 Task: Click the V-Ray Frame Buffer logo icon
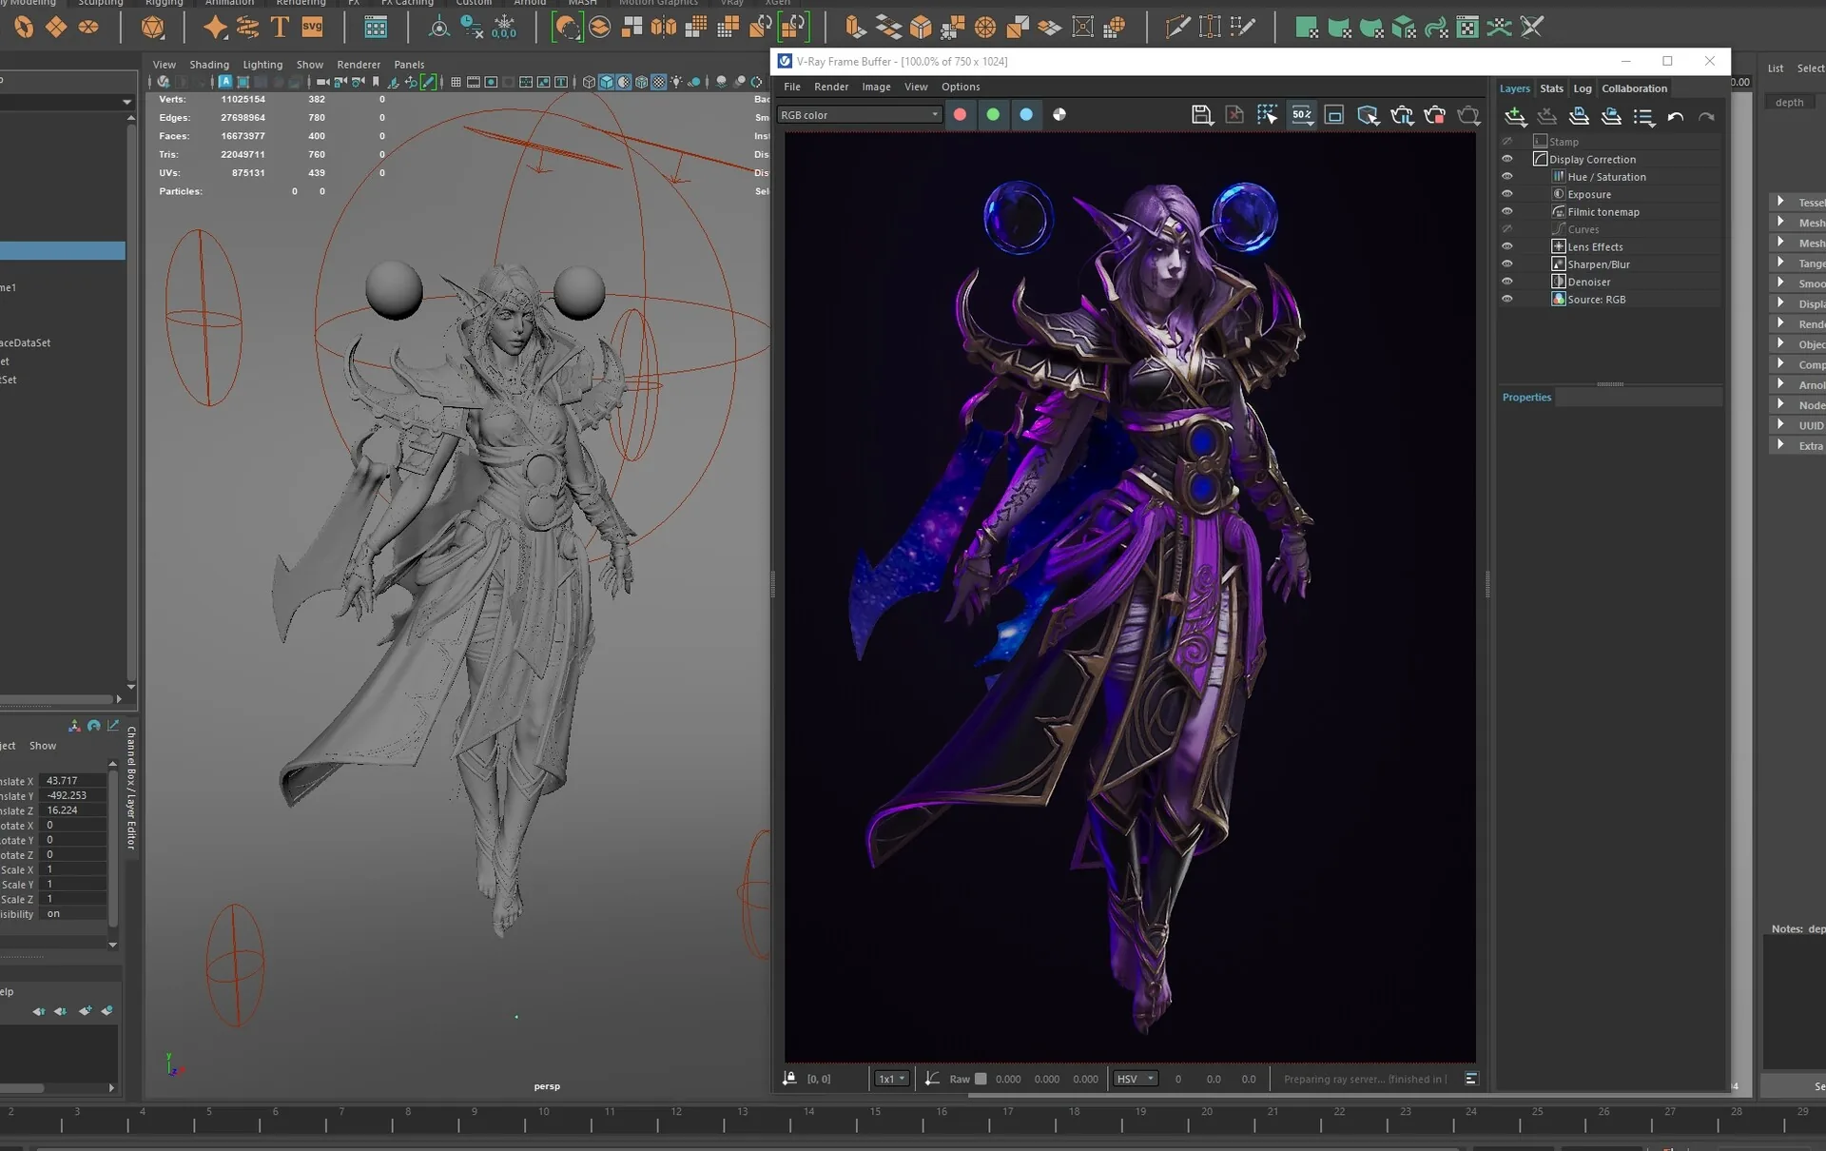(x=785, y=61)
